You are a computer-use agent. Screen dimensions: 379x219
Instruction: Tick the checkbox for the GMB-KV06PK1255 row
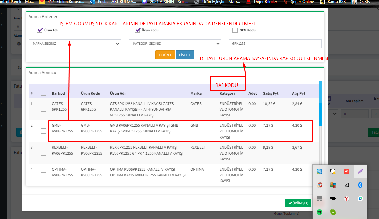[43, 131]
